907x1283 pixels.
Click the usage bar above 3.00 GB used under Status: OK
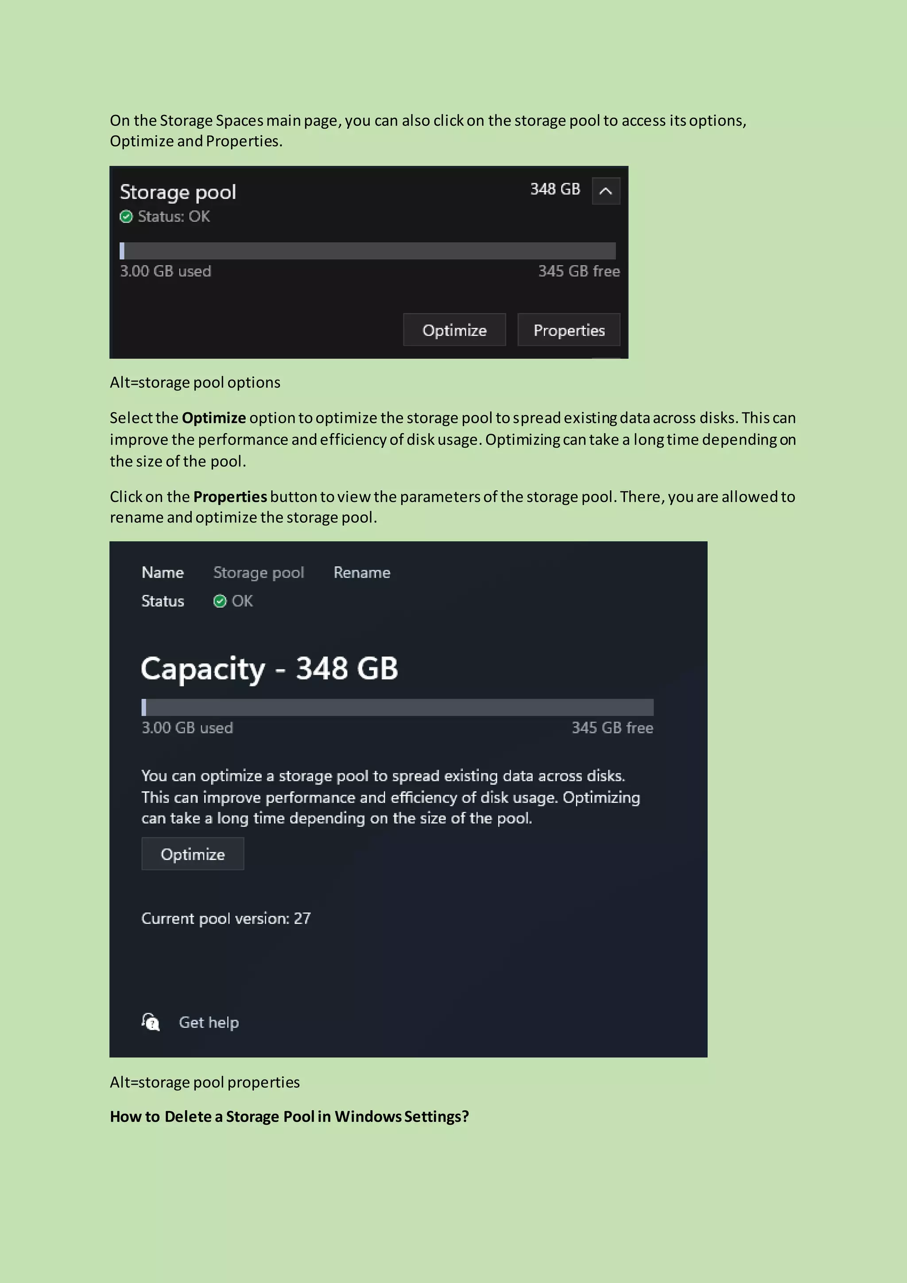pyautogui.click(x=368, y=251)
